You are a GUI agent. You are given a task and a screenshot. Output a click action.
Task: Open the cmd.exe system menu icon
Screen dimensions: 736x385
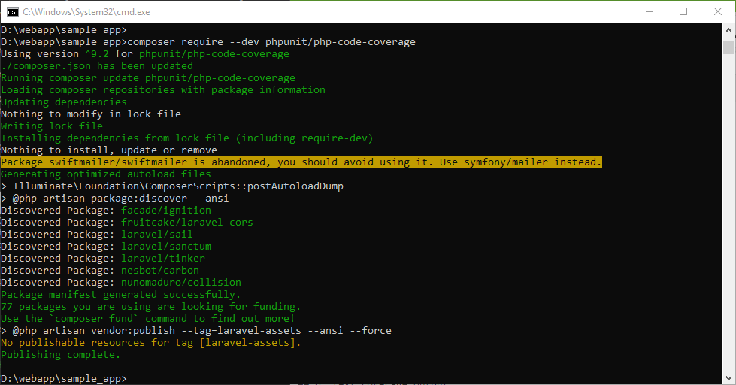(12, 12)
